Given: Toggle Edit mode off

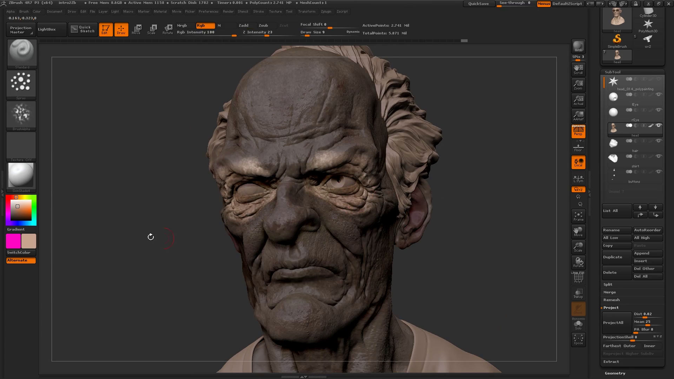Looking at the screenshot, I should (106, 29).
